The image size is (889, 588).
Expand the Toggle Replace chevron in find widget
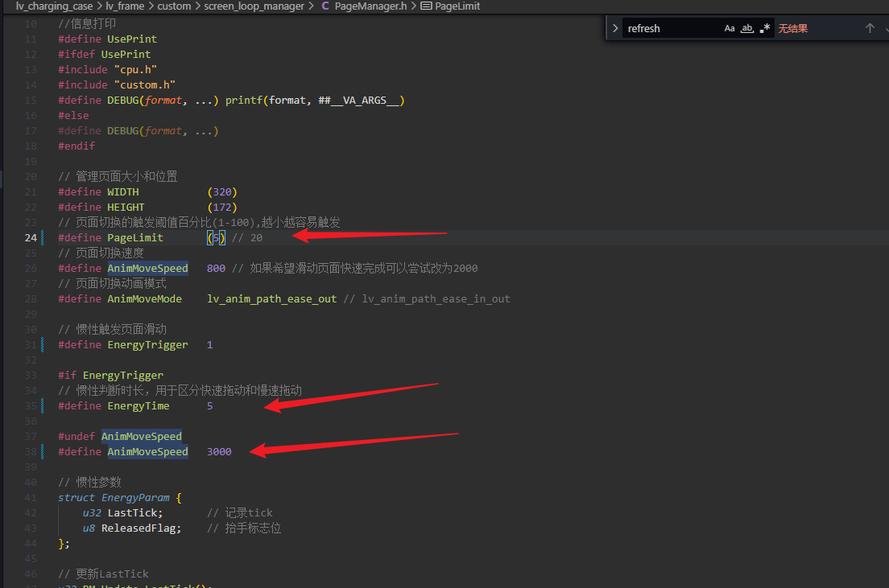click(x=615, y=28)
